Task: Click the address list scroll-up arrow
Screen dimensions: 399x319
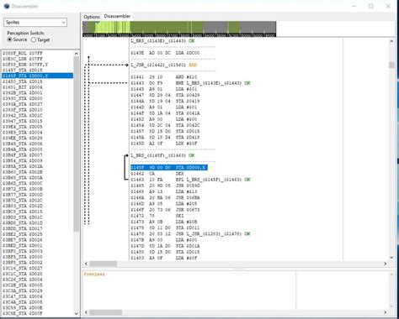Action: click(x=77, y=54)
